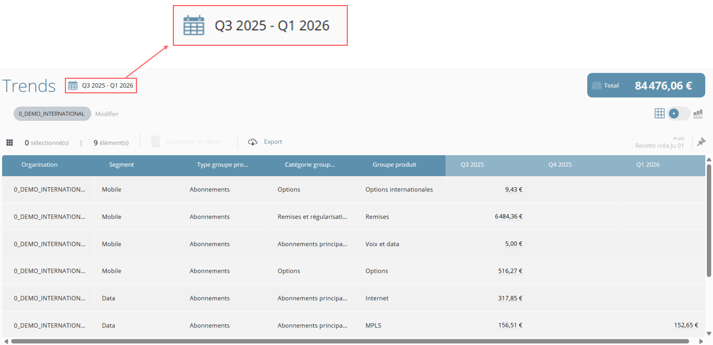Click the Groupe produit column header

(x=394, y=165)
